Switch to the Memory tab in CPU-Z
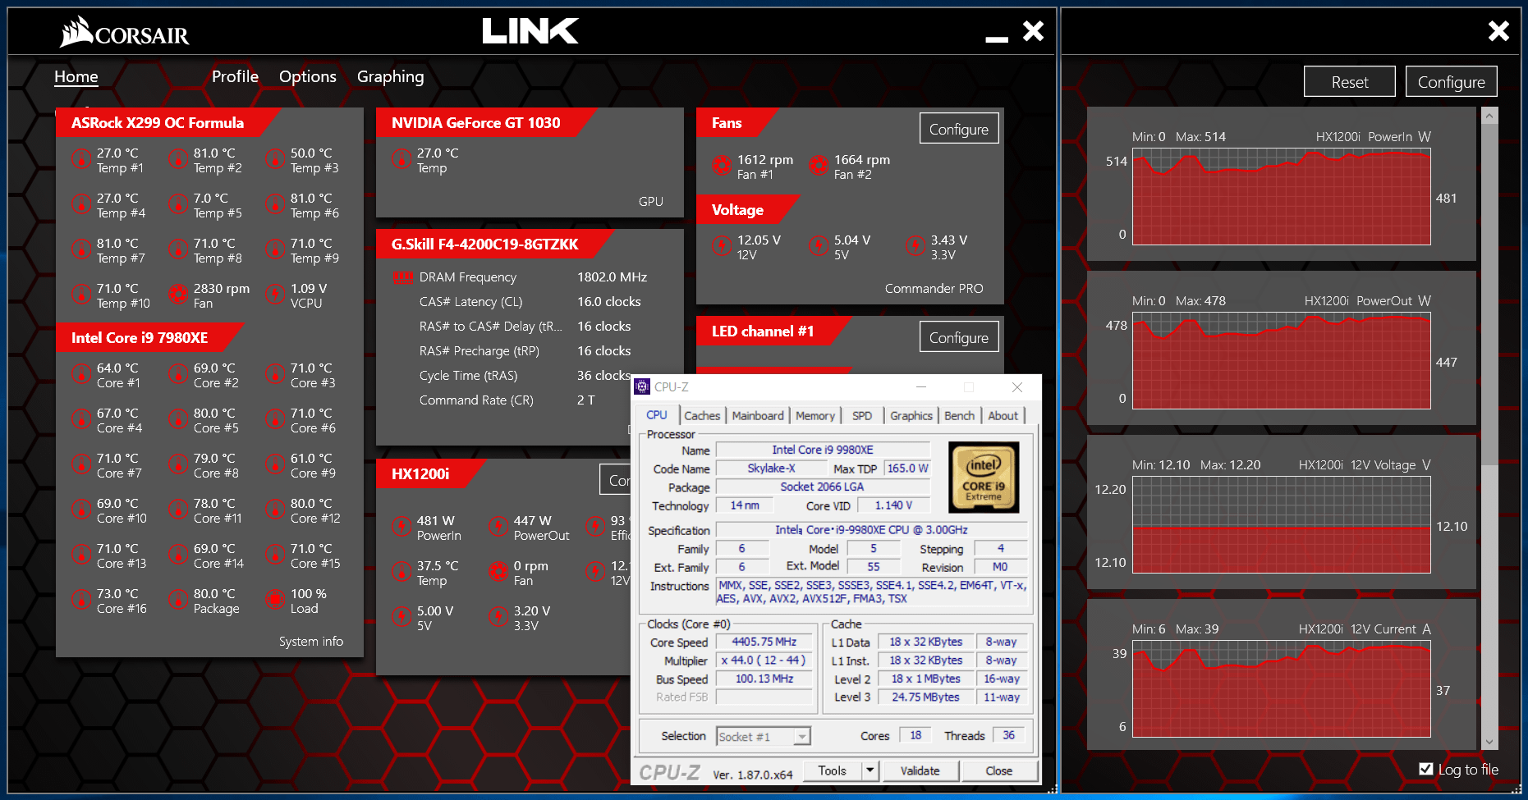 pyautogui.click(x=814, y=416)
